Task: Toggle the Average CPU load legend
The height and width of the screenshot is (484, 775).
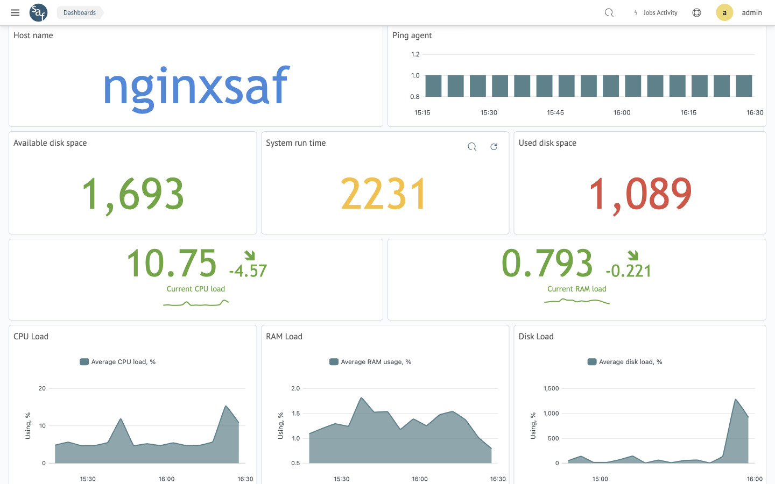Action: [x=118, y=362]
